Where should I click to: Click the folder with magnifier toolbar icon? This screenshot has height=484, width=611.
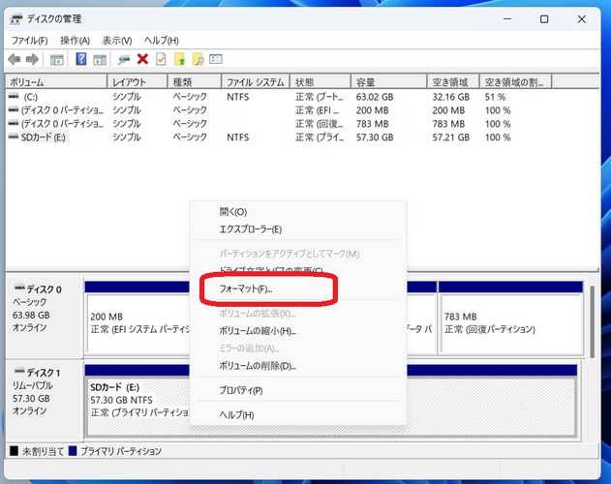[x=198, y=59]
